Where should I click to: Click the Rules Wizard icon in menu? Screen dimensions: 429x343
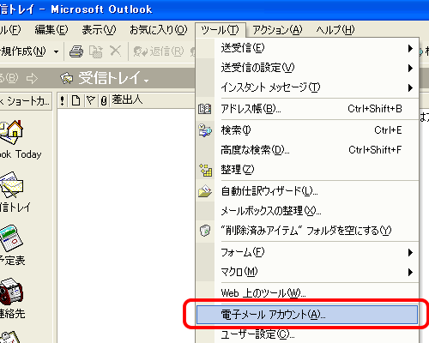coord(205,191)
